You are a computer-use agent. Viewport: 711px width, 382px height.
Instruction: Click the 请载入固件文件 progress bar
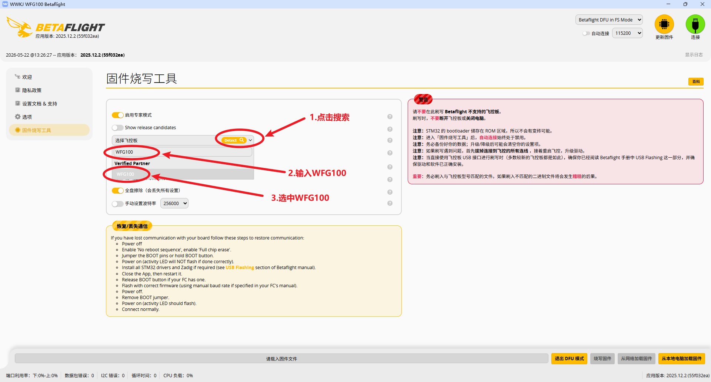pyautogui.click(x=281, y=359)
